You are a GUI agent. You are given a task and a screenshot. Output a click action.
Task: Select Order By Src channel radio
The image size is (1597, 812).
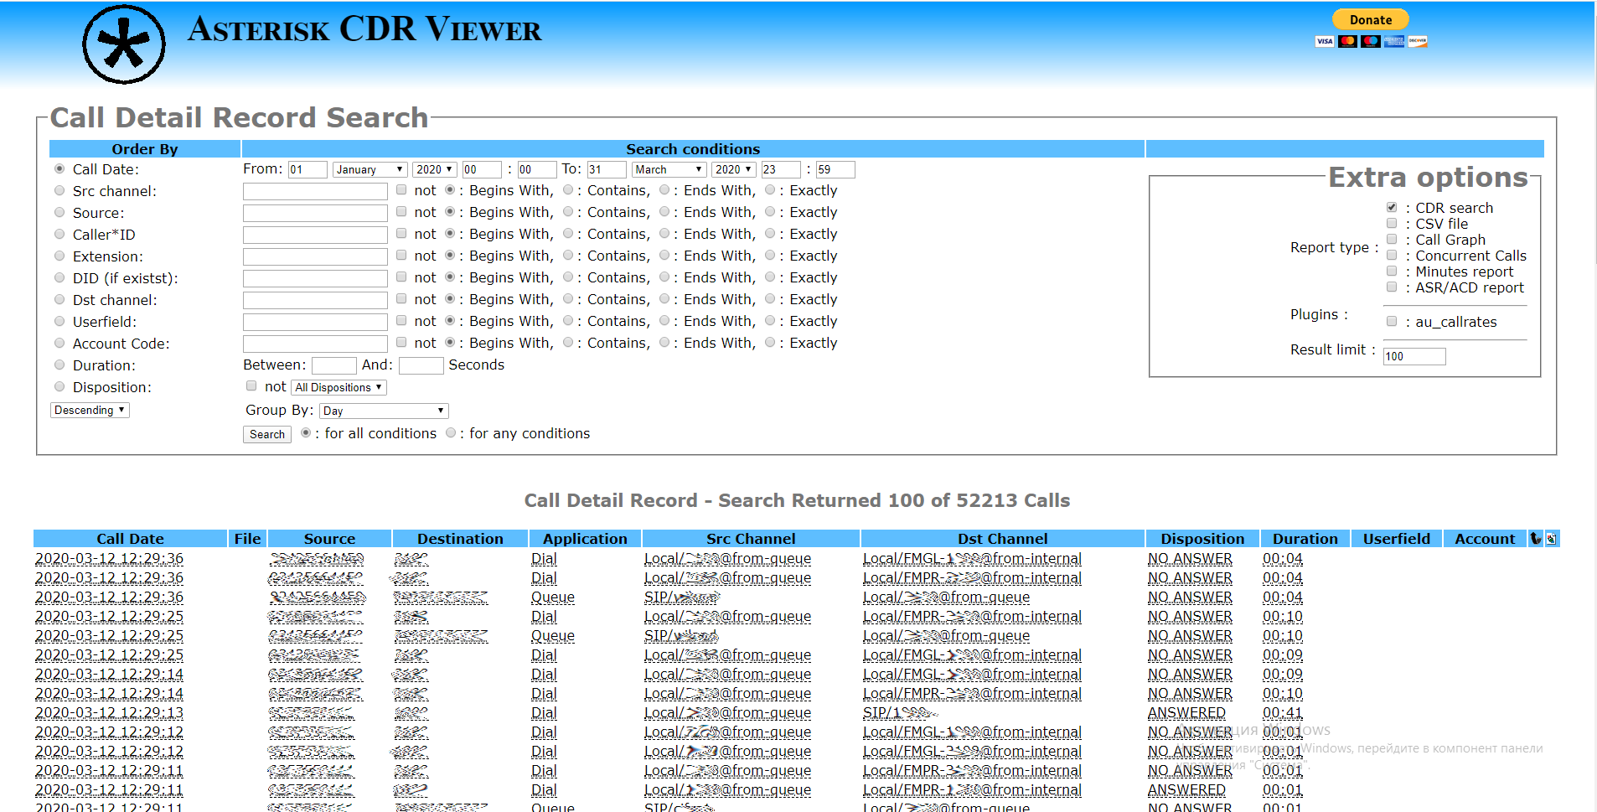click(x=59, y=190)
